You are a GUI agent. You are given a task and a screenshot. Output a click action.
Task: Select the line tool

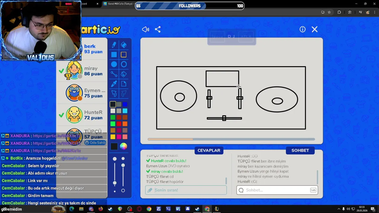point(114,74)
